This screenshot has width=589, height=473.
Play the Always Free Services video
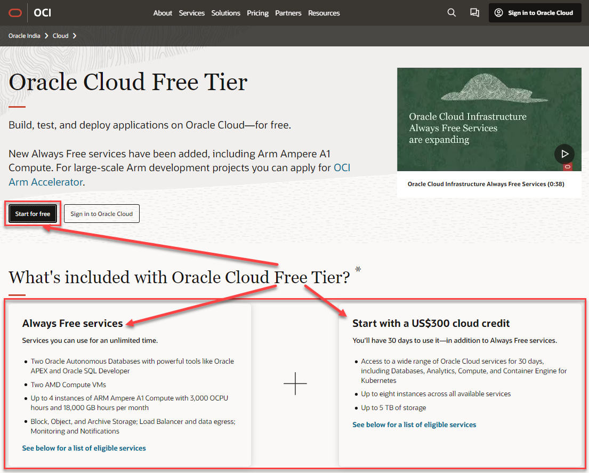(x=564, y=154)
